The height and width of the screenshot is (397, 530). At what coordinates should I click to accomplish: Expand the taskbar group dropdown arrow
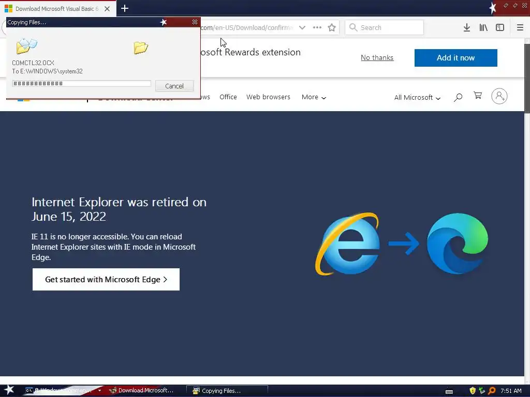click(x=100, y=391)
